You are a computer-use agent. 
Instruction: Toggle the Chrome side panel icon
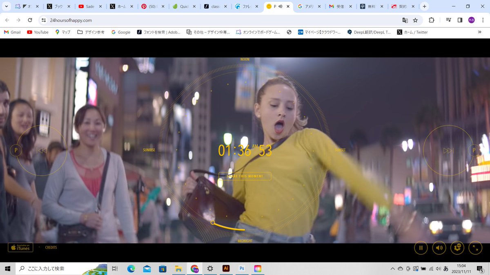pyautogui.click(x=460, y=20)
